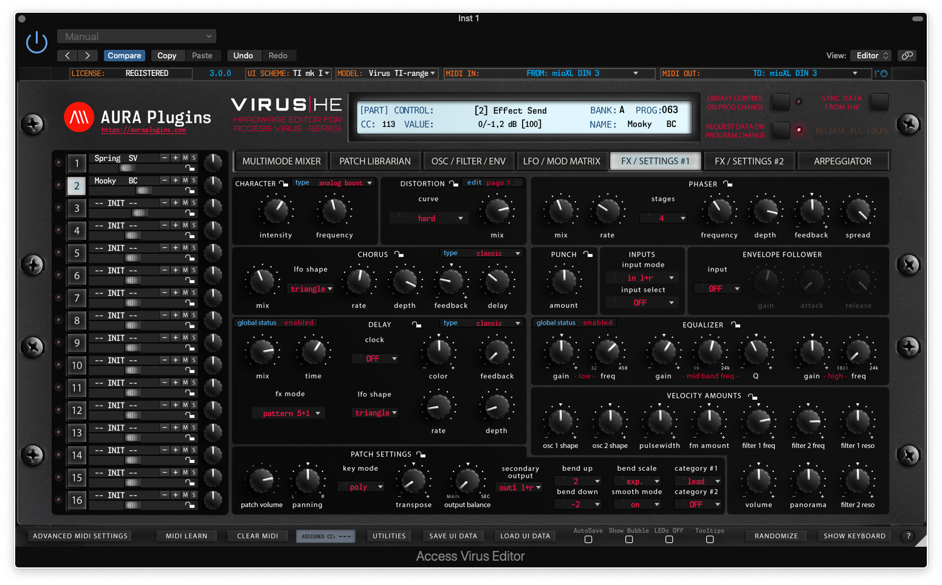Click the MIDI LEARN button
This screenshot has height=585, width=942.
coord(187,536)
